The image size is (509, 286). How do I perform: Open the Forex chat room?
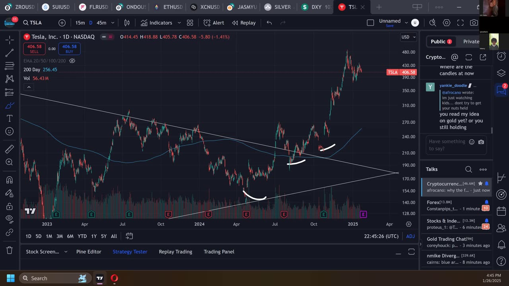coord(457,205)
